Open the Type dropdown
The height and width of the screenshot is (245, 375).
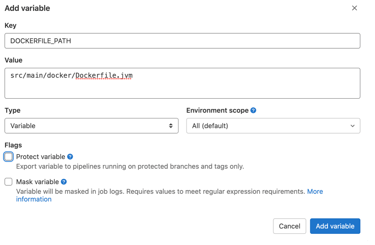[91, 126]
